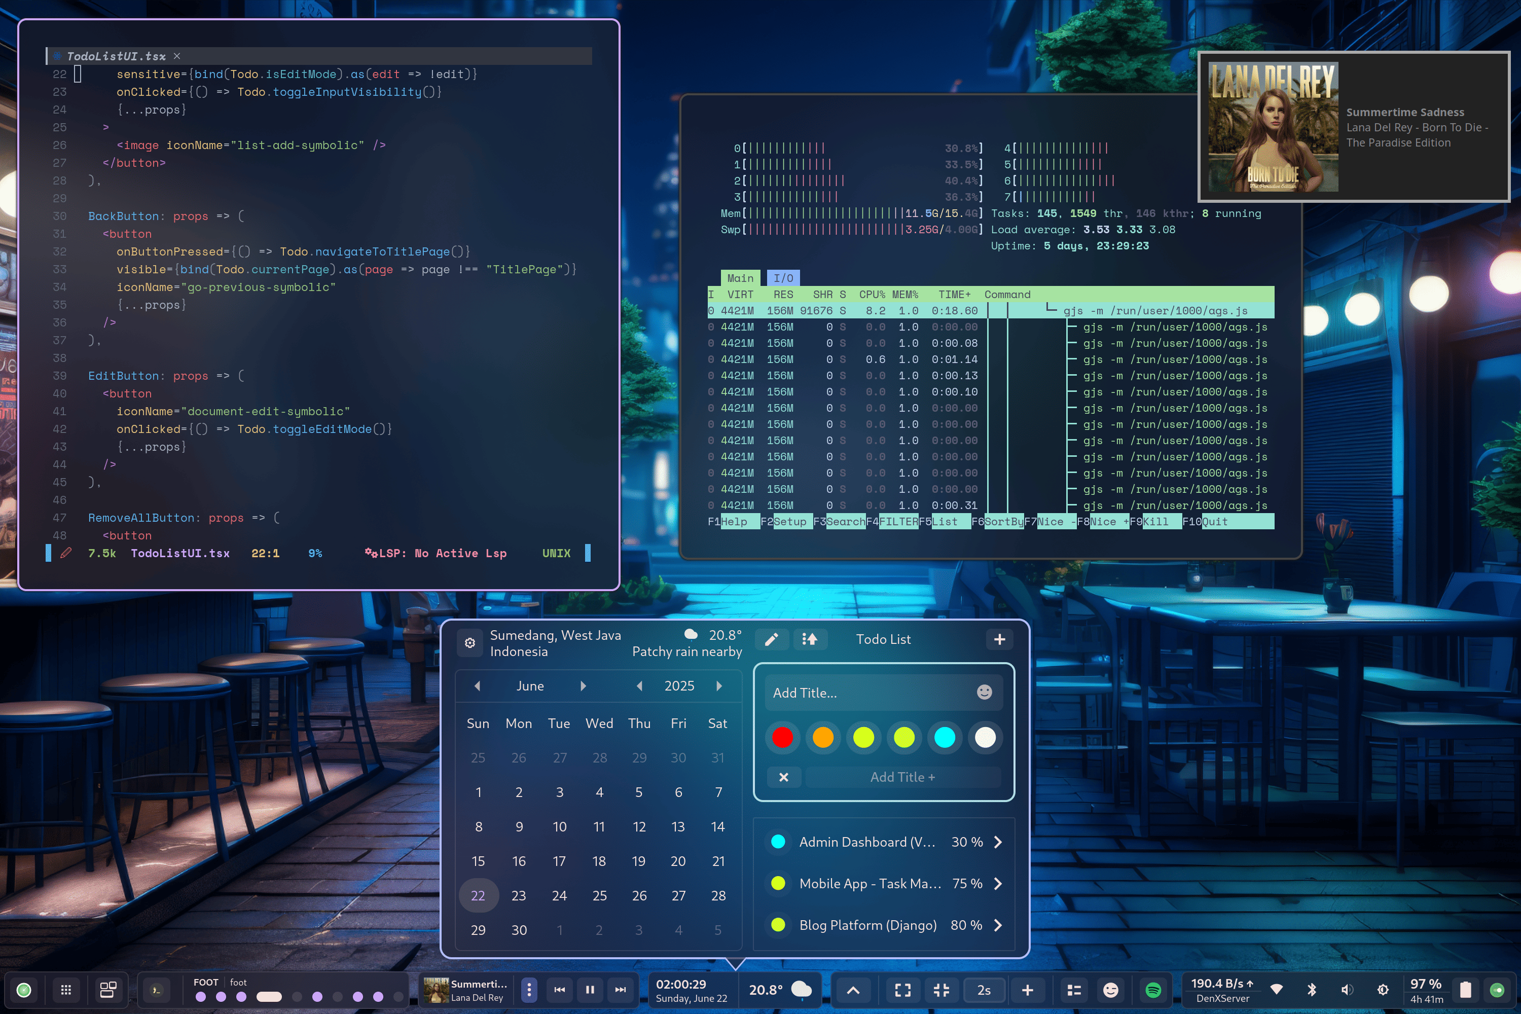This screenshot has height=1014, width=1521.
Task: Switch to the I/O tab in htop
Action: [x=783, y=278]
